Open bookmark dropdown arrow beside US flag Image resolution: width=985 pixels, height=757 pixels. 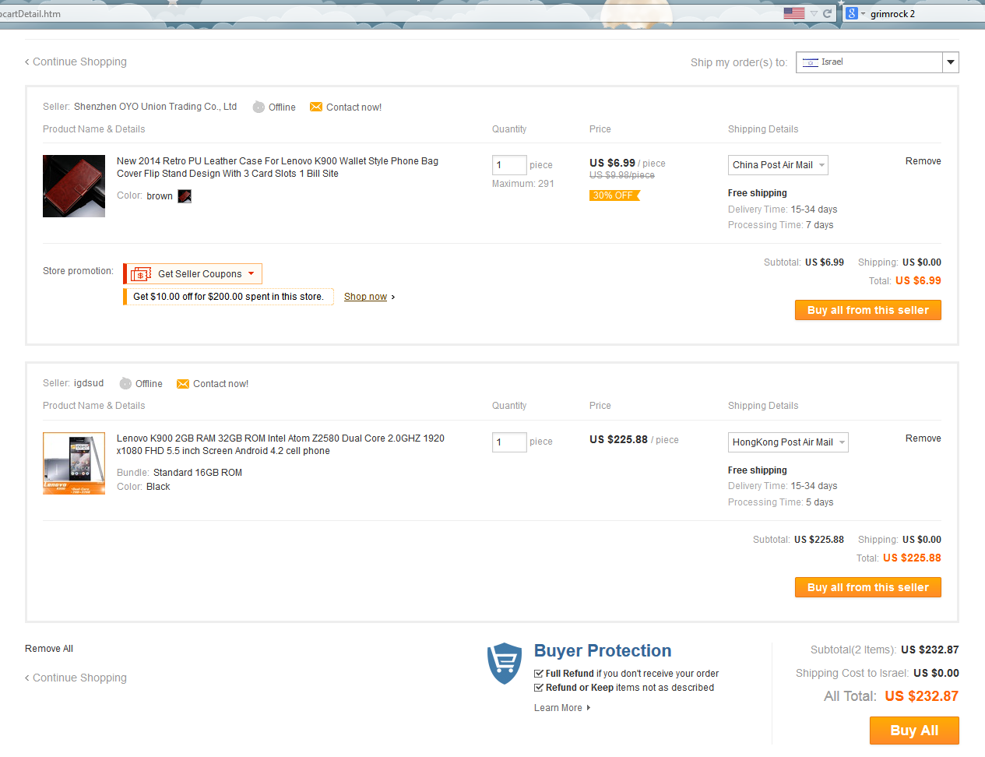tap(814, 13)
